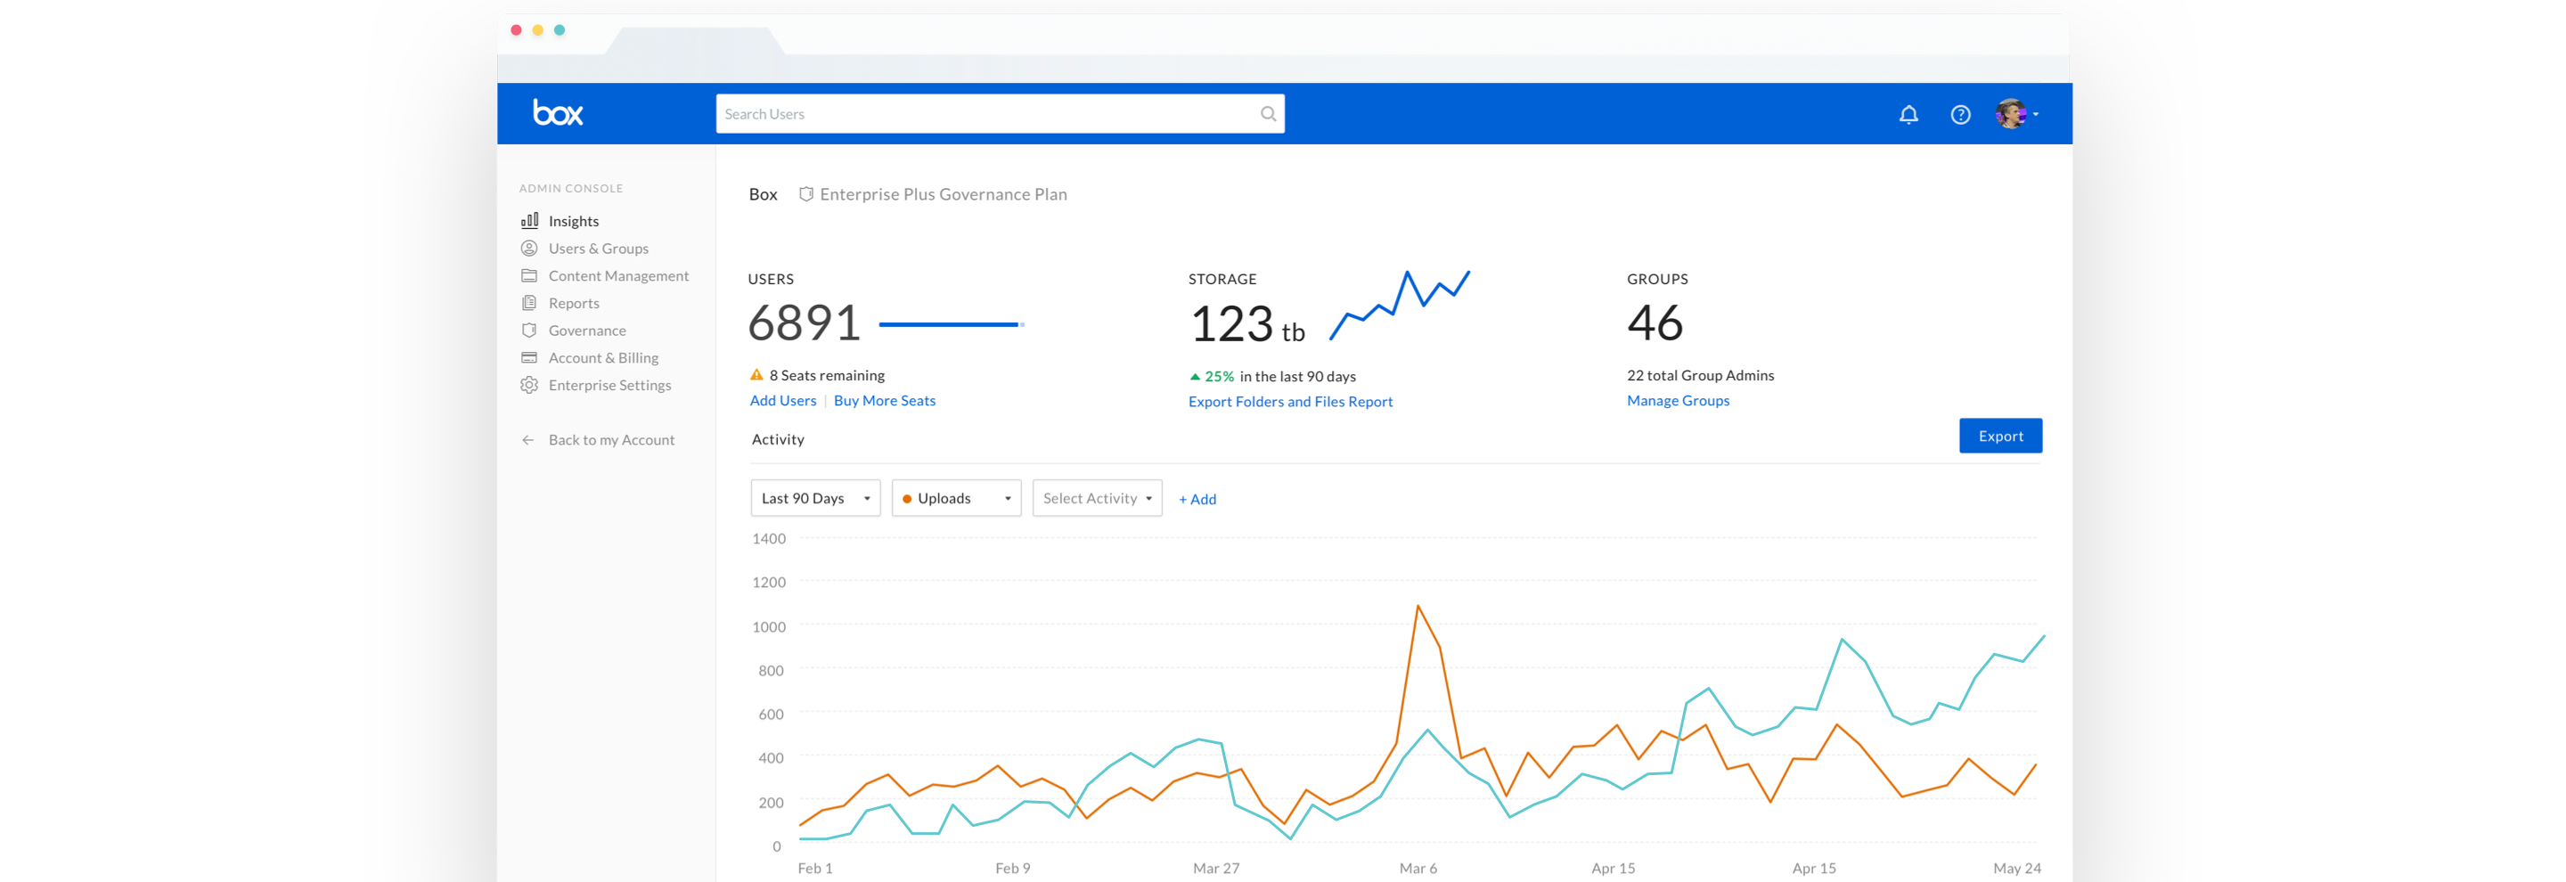
Task: Open the user avatar account menu
Action: click(x=2015, y=113)
